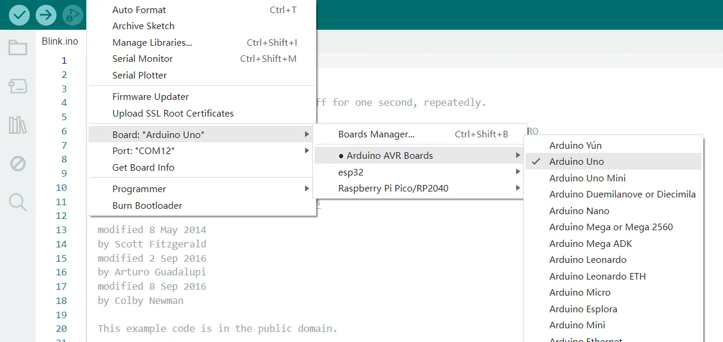The height and width of the screenshot is (342, 723).
Task: Open Serial Monitor menu entry
Action: point(143,58)
